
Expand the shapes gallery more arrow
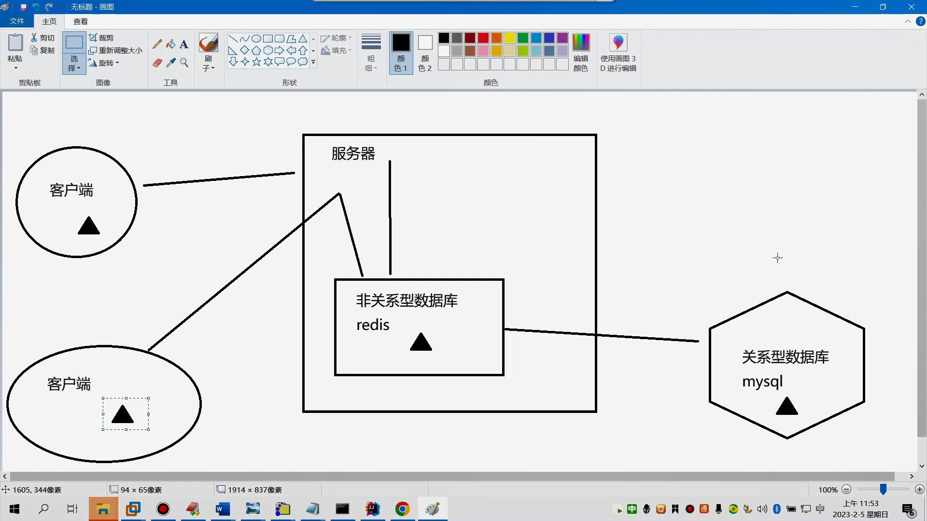[313, 62]
